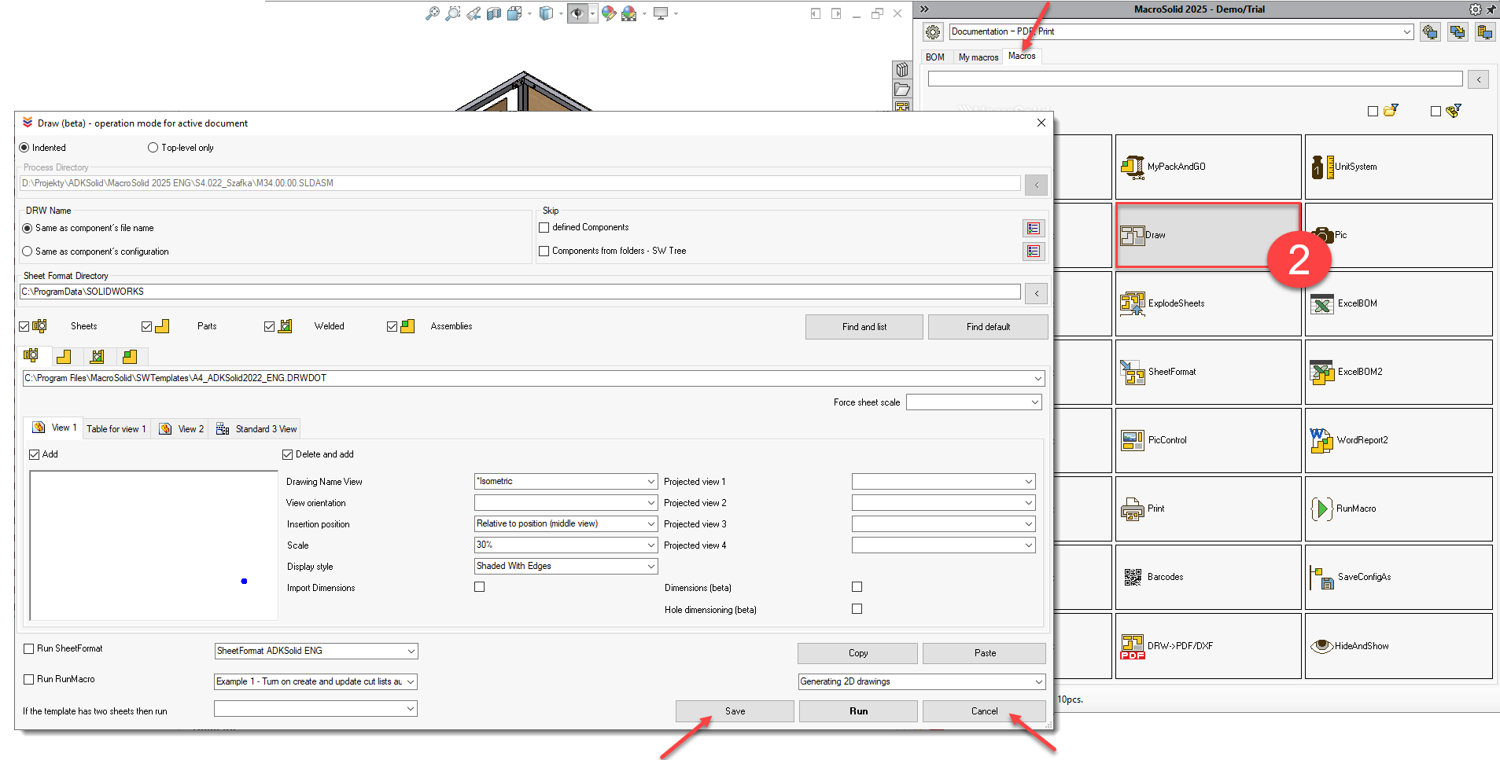
Task: Tick Components from folders - SW Tree checkbox
Action: coord(544,251)
